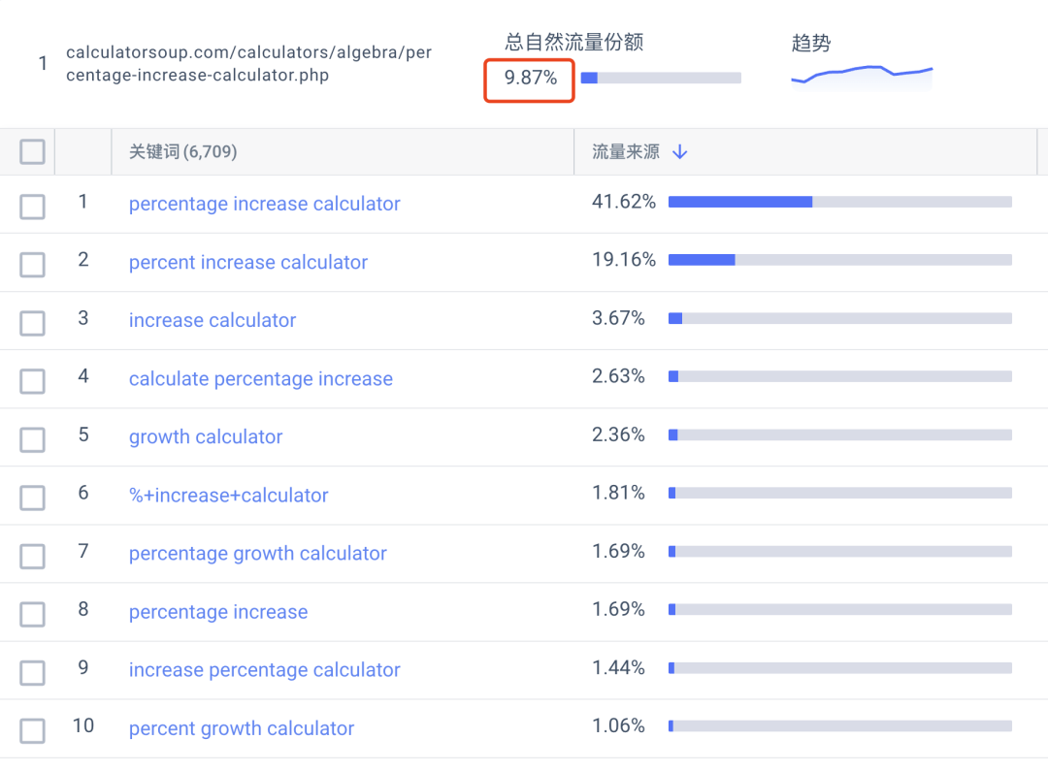This screenshot has width=1048, height=772.
Task: Click the 19.16% traffic value
Action: pyautogui.click(x=624, y=260)
